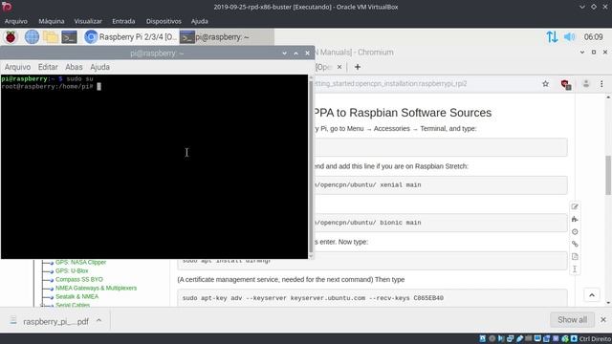Click the wiki edit page pencil icon
This screenshot has width=612, height=344.
coord(575,206)
